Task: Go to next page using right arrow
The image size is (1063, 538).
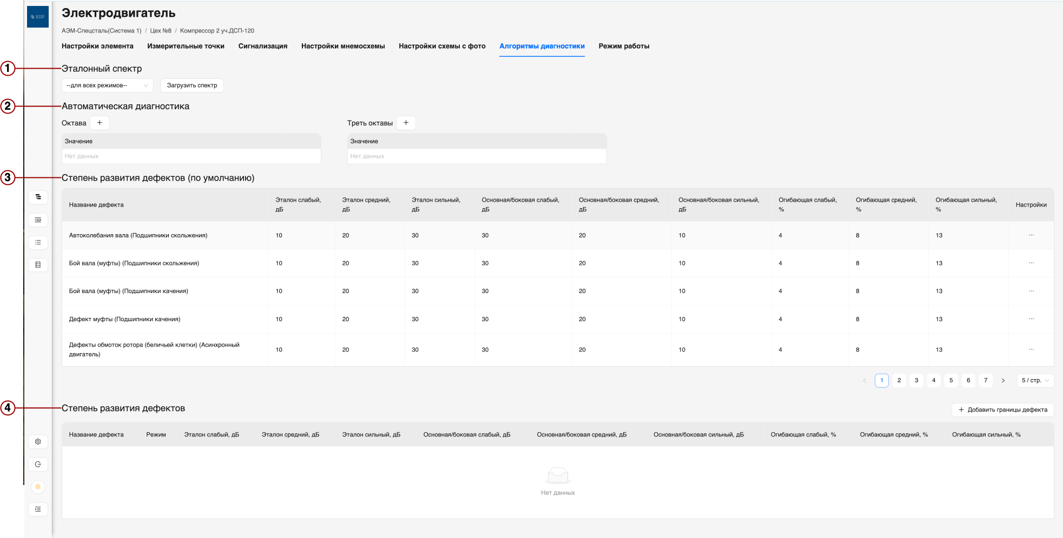Action: coord(1003,381)
